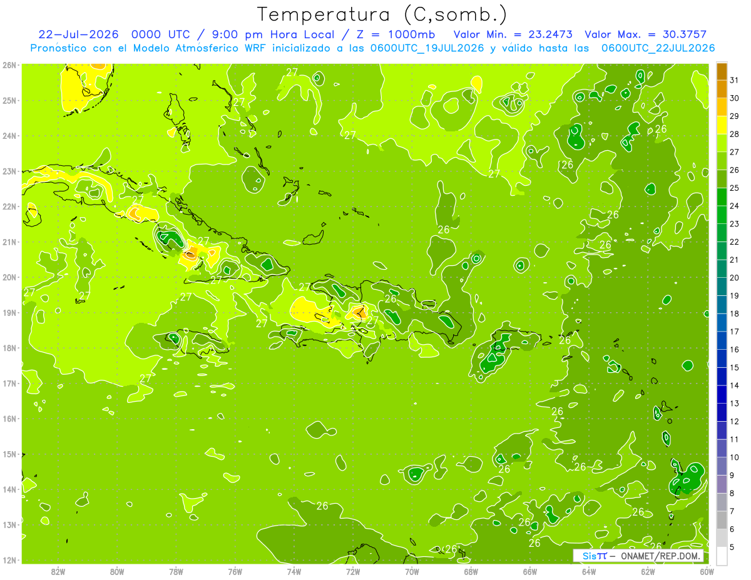
Task: Click the '14N' latitude axis label
Action: [9, 489]
